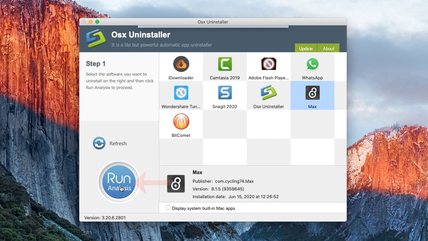428x241 pixels.
Task: Click the Max icon in details panel
Action: click(x=176, y=184)
